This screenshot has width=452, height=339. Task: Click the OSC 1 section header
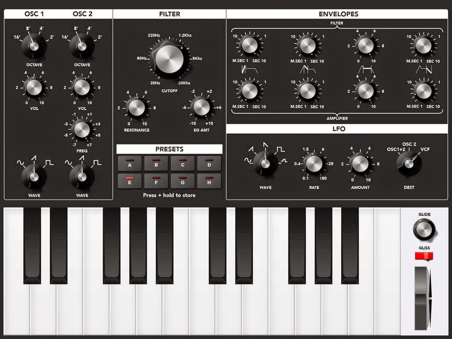(x=34, y=14)
